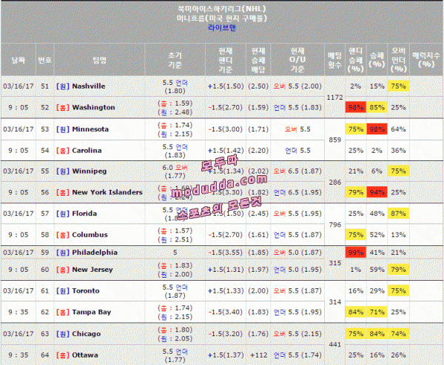Image resolution: width=444 pixels, height=365 pixels.
Task: Click betting count 314
Action: tap(334, 302)
